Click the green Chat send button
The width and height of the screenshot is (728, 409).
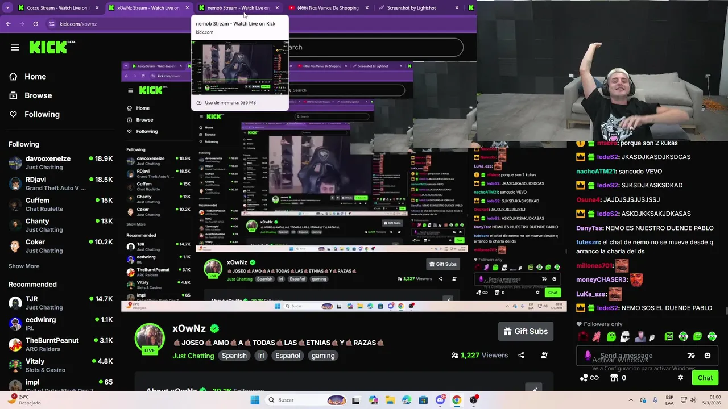coord(705,378)
